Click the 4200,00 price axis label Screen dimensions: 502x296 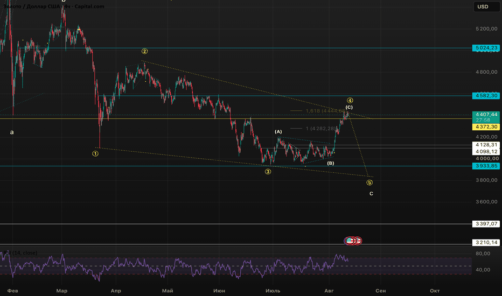click(x=486, y=137)
